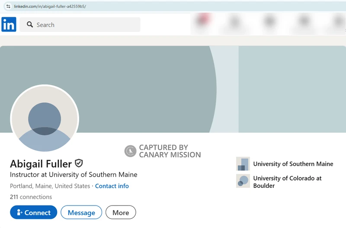Click University of Colorado at Boulder logo
This screenshot has width=346, height=228.
click(x=243, y=181)
